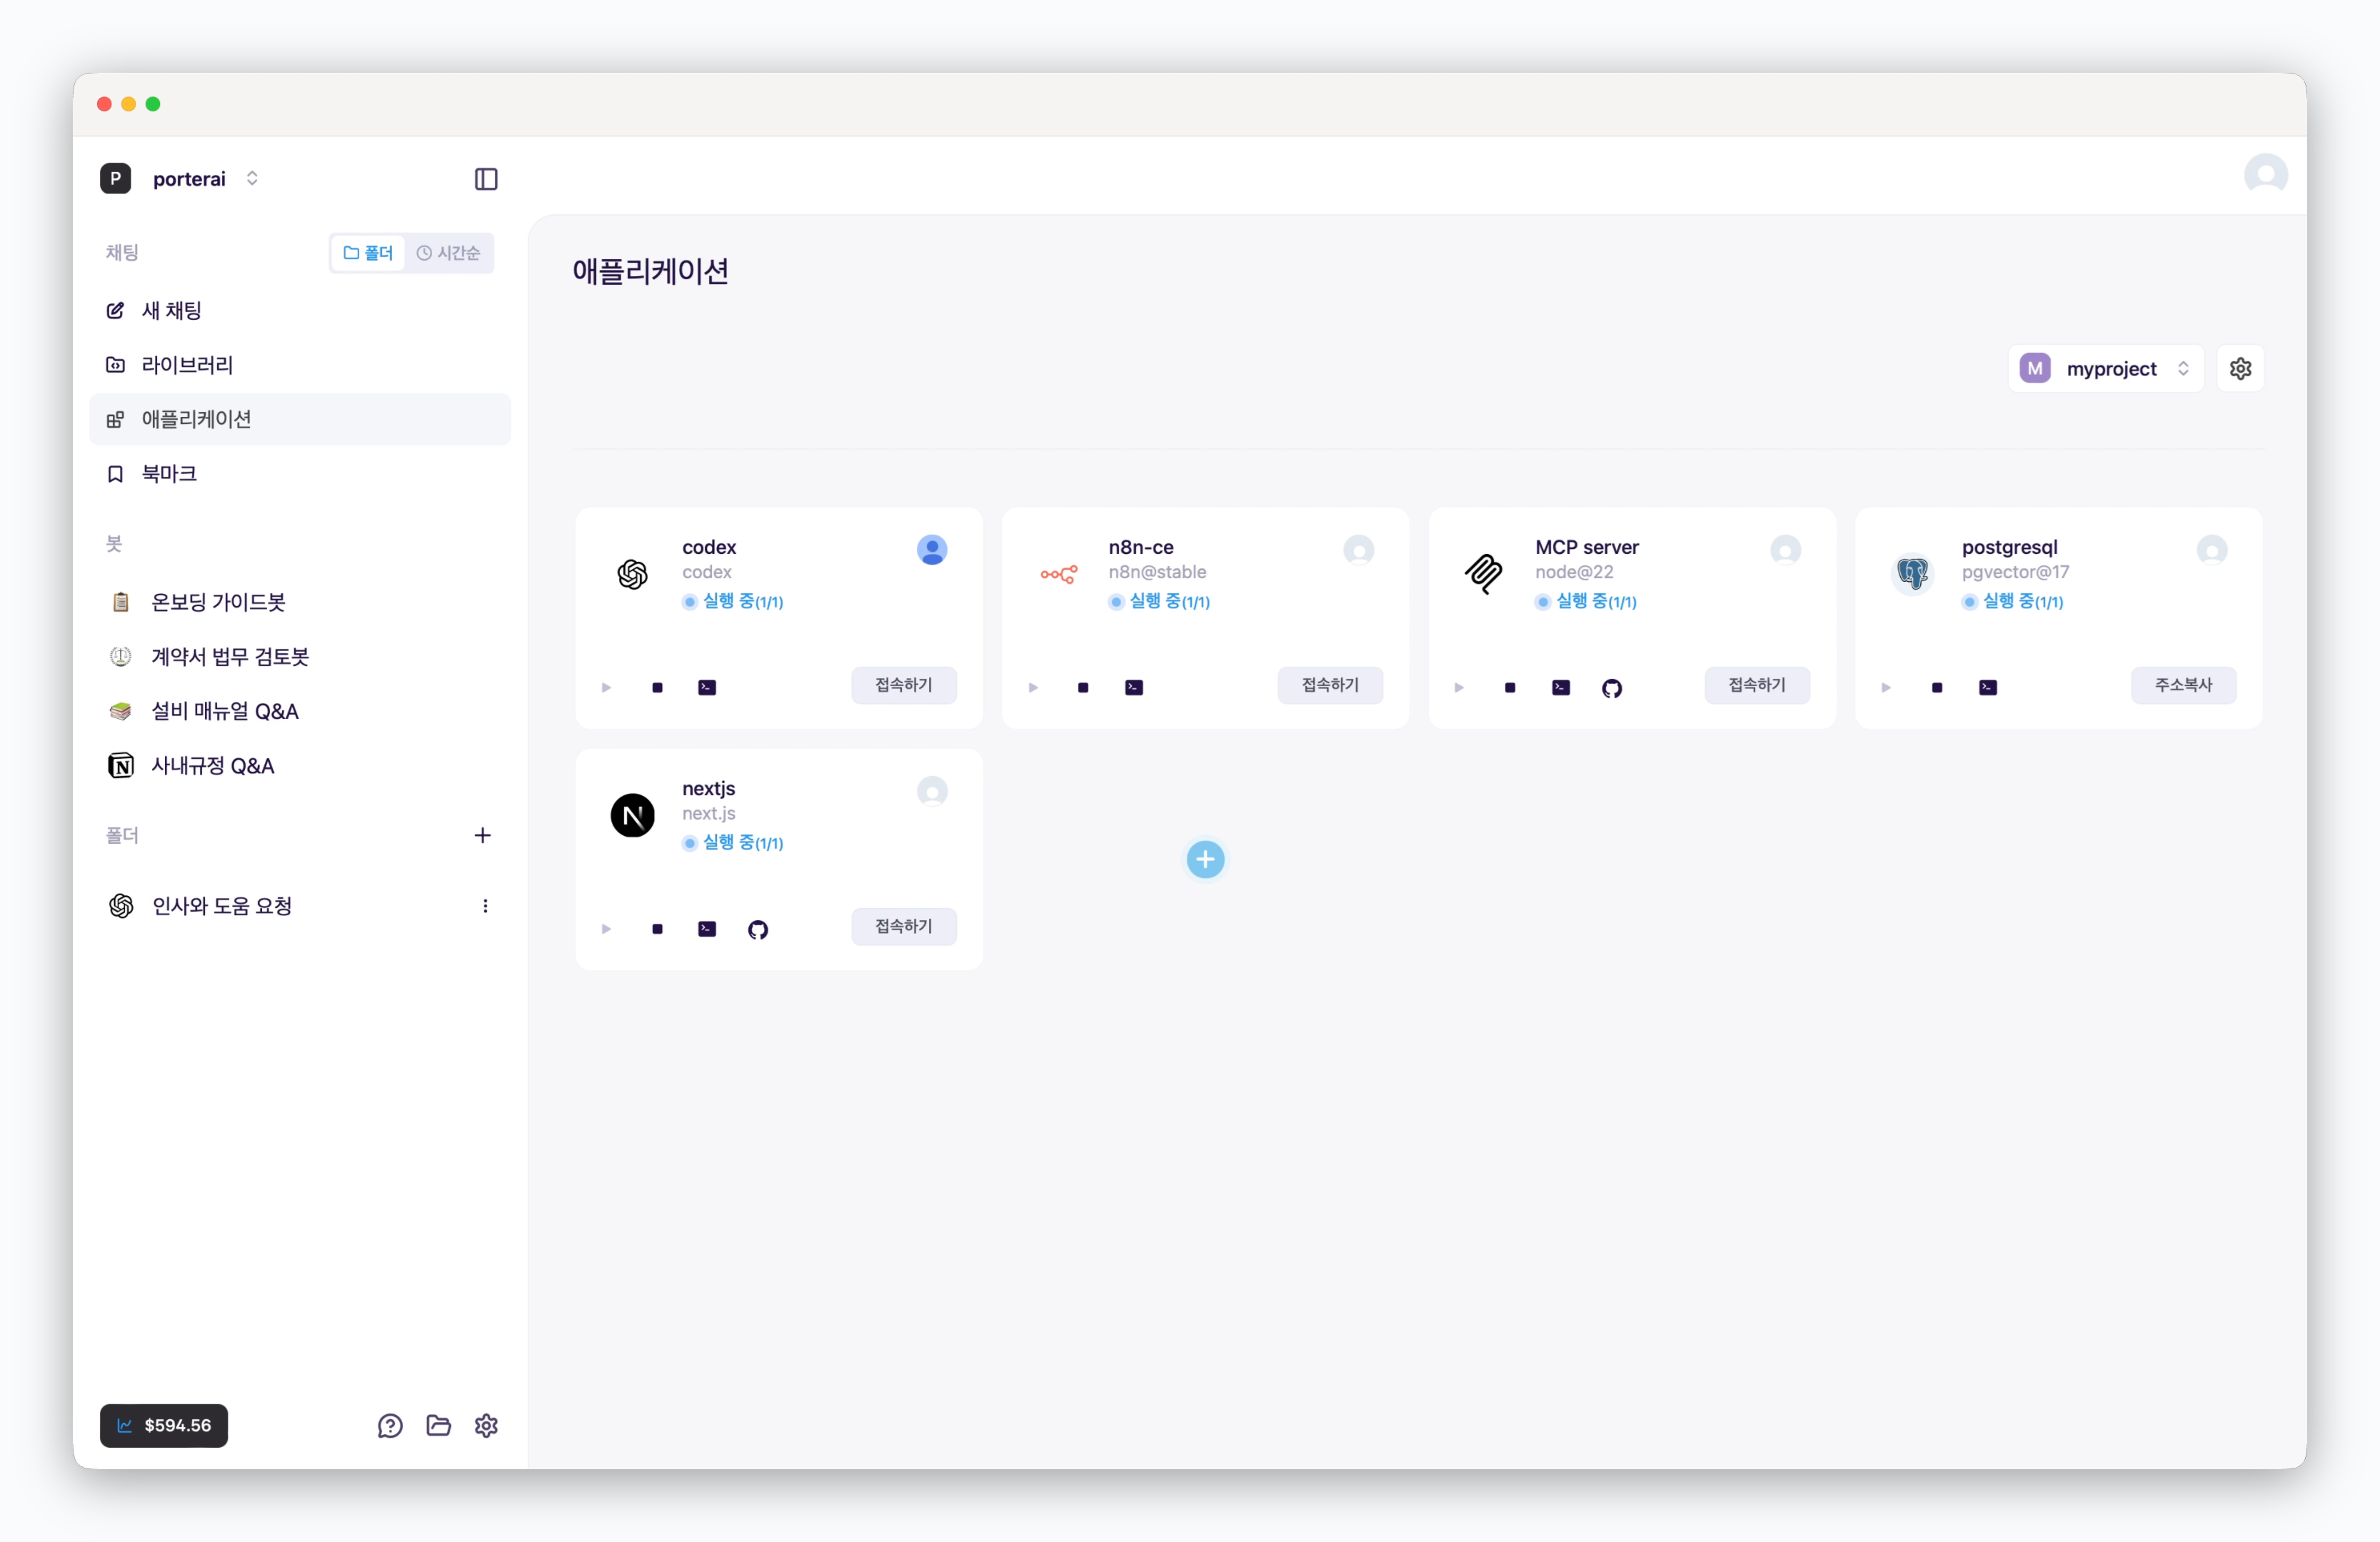This screenshot has width=2380, height=1542.
Task: Open terminal for codex app
Action: pyautogui.click(x=707, y=688)
